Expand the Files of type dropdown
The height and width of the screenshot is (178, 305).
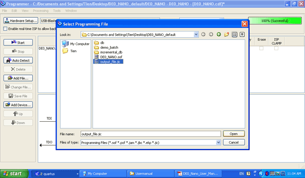tap(218, 143)
